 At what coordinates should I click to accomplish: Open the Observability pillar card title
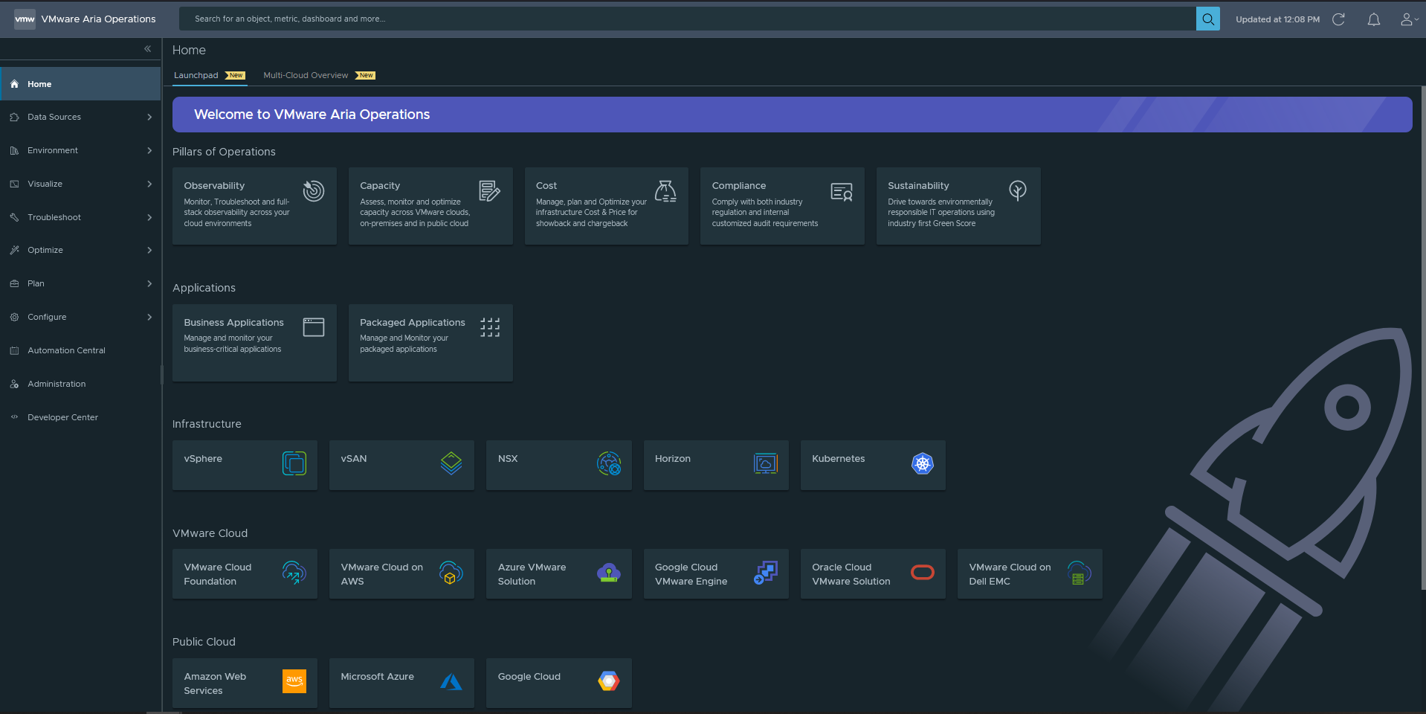[x=214, y=186]
